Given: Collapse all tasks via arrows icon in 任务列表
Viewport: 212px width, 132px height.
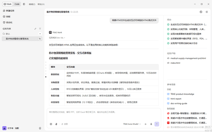Looking at the screenshot, I should [x=35, y=29].
